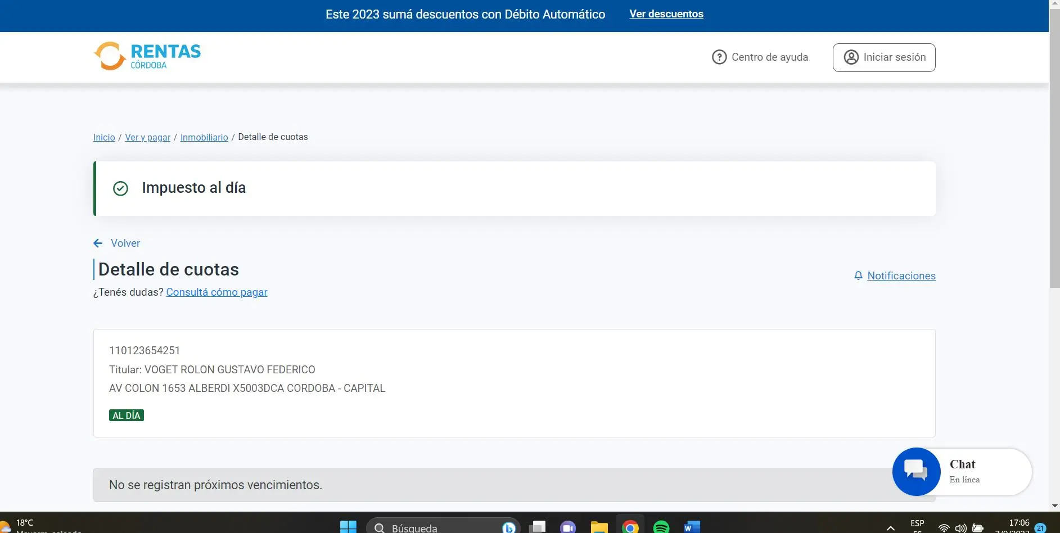Open Ver descuentos in the top banner
The height and width of the screenshot is (533, 1060).
click(666, 14)
